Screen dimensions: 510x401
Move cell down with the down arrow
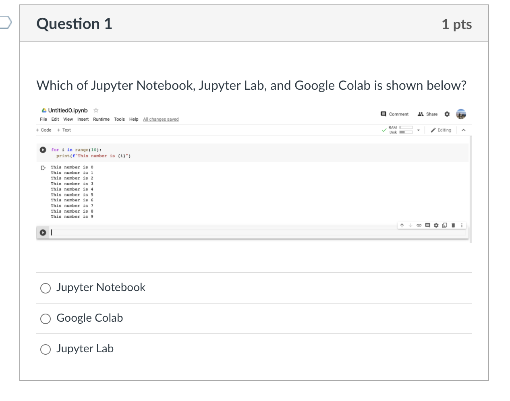click(410, 225)
